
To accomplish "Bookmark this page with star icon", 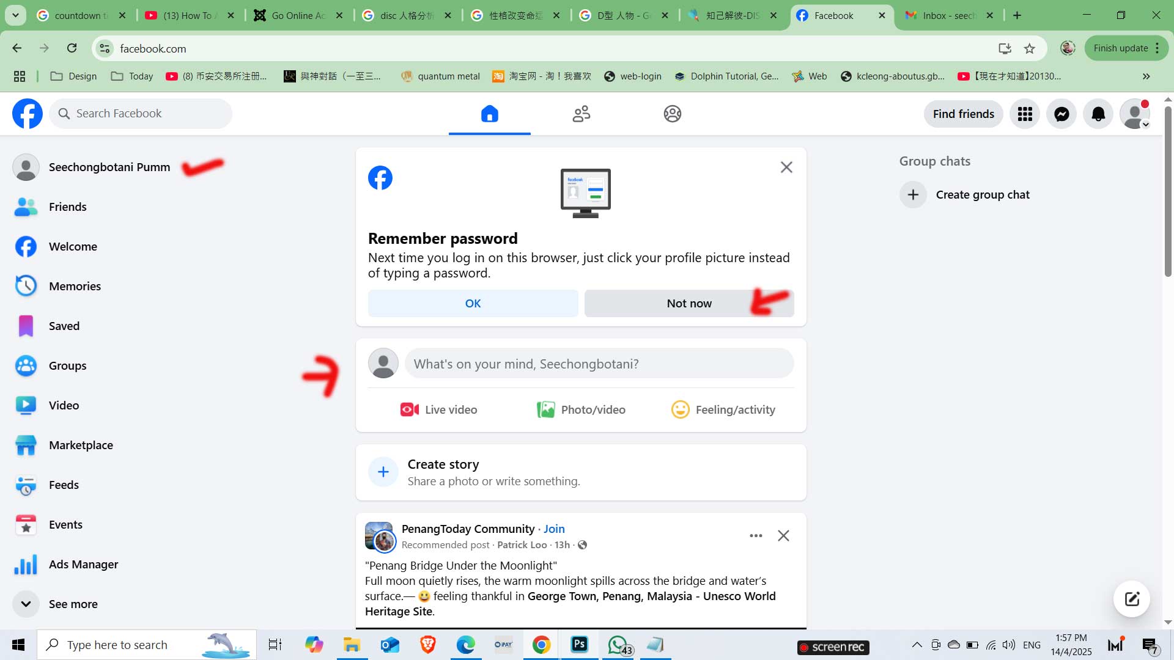I will [1030, 48].
